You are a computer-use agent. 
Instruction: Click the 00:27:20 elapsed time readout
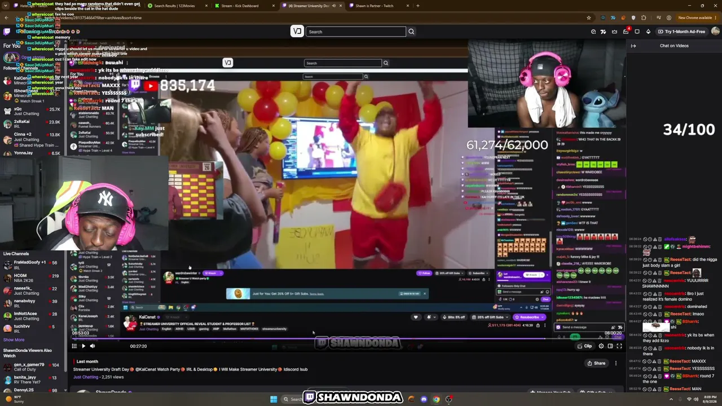pos(138,346)
